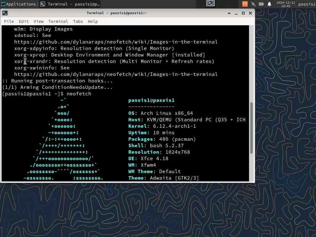Click the Terminal window title bar text
This screenshot has height=237, width=316.
coord(117,13)
